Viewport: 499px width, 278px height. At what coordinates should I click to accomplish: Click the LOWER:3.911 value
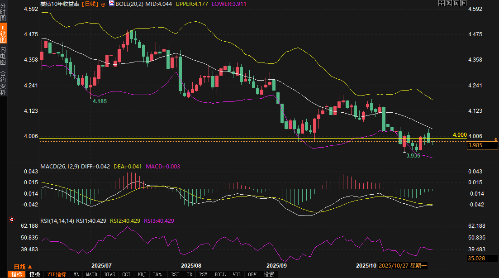click(x=229, y=4)
